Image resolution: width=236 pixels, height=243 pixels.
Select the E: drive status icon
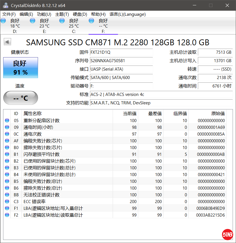coord(33,21)
